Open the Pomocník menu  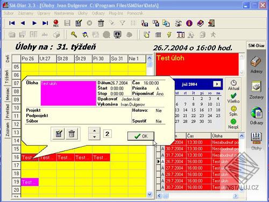pyautogui.click(x=135, y=13)
